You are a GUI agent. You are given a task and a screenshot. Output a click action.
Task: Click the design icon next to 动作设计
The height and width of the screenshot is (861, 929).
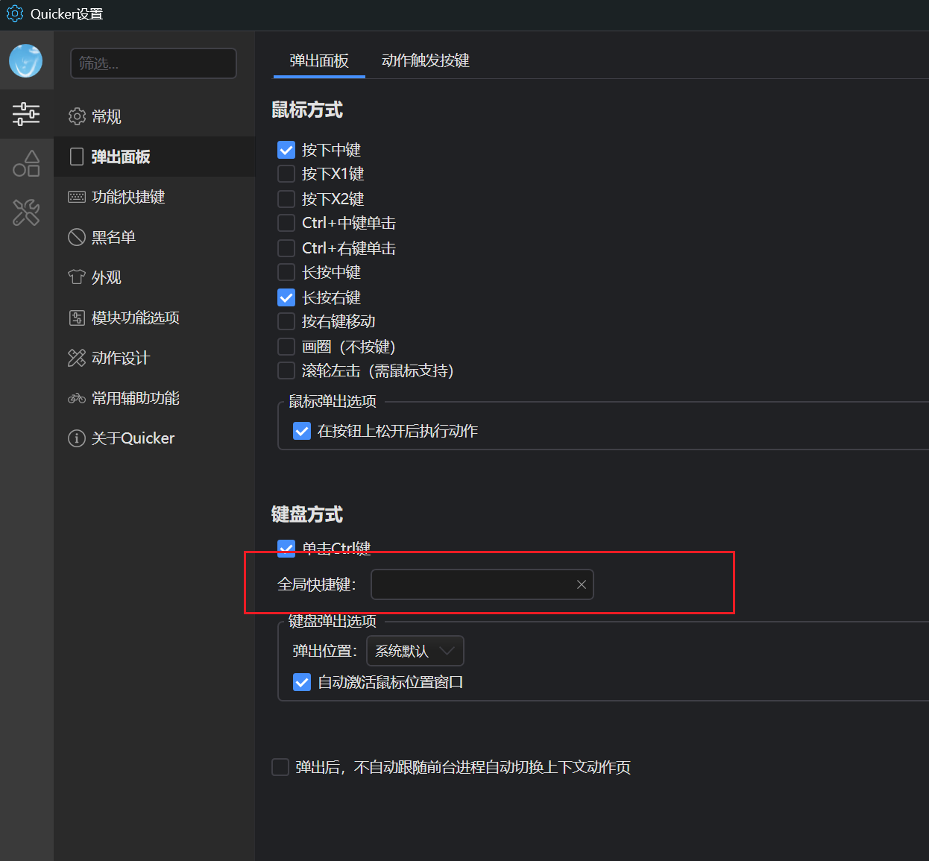(x=77, y=358)
